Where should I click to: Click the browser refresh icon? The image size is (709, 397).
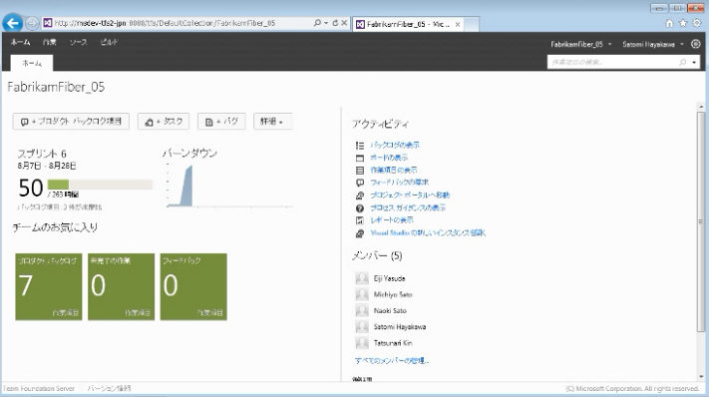pyautogui.click(x=335, y=23)
